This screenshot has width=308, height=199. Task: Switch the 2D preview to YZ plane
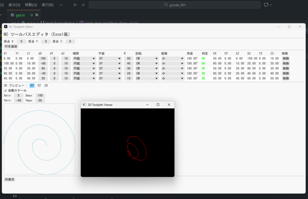tap(39, 86)
